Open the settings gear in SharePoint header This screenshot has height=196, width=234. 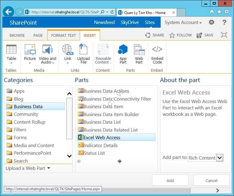point(212,22)
